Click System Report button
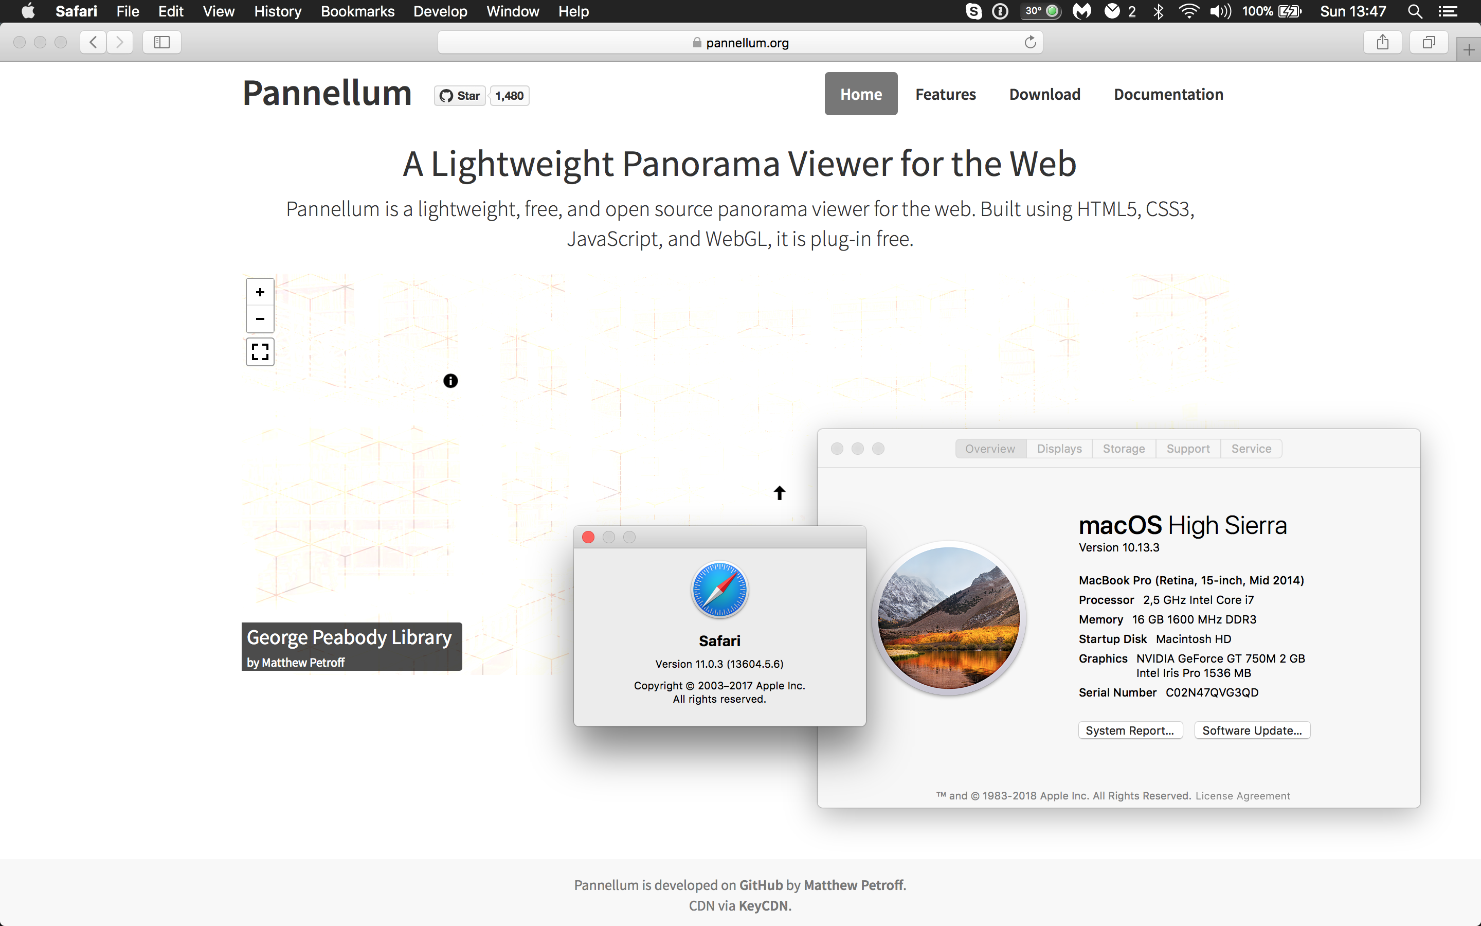The width and height of the screenshot is (1481, 926). pos(1130,730)
